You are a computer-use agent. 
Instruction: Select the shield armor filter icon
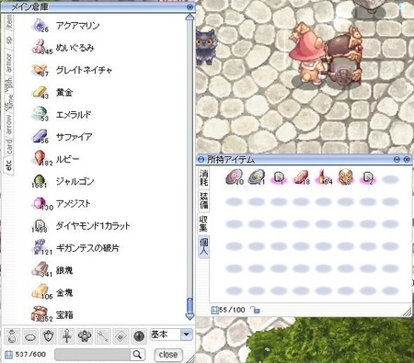pyautogui.click(x=49, y=336)
